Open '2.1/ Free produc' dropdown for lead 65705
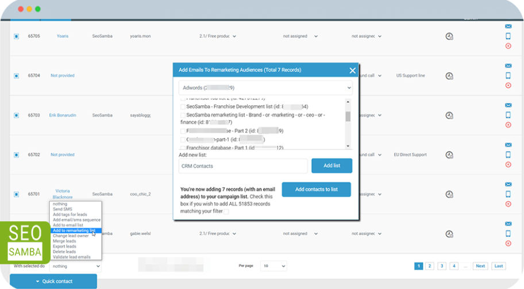 218,36
